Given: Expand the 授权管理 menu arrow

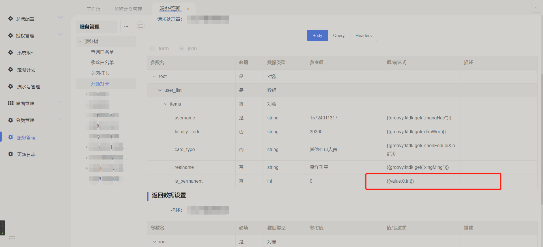Looking at the screenshot, I should 60,35.
